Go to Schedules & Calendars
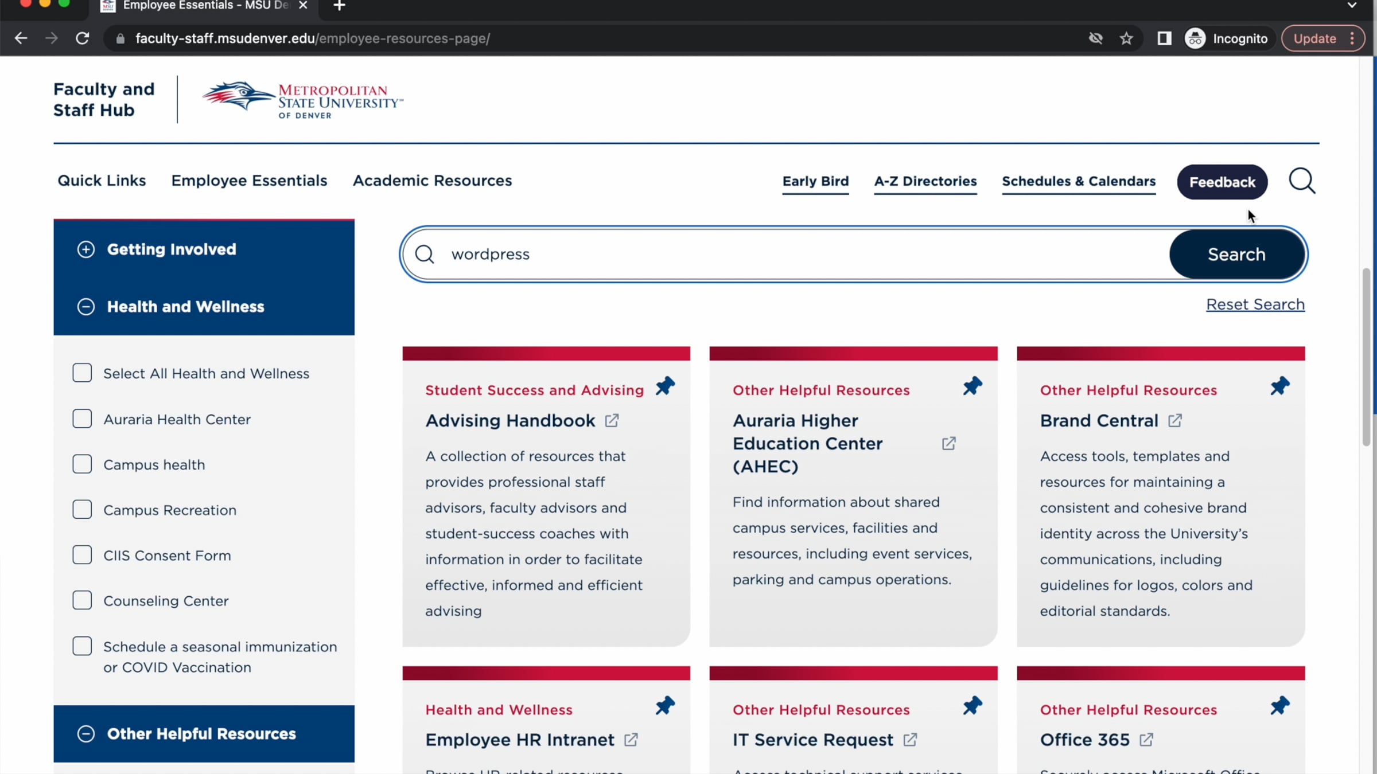 coord(1079,182)
